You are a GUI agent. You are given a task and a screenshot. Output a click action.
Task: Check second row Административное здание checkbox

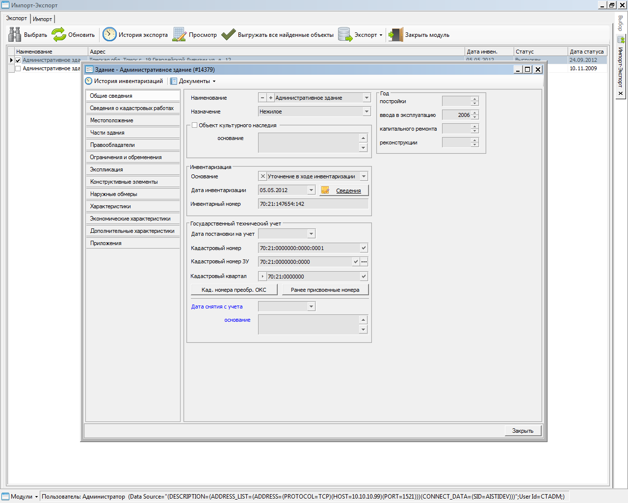pyautogui.click(x=18, y=69)
